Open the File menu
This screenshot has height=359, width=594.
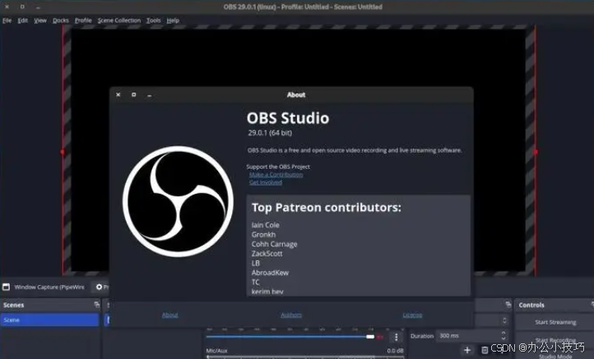coord(7,21)
